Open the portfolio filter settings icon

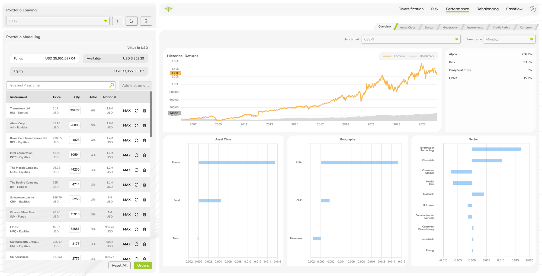tap(132, 21)
